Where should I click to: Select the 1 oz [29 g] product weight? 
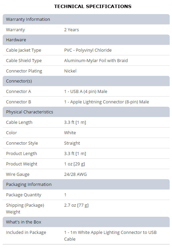(74, 164)
